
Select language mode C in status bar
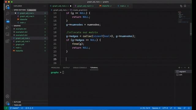(x=175, y=108)
